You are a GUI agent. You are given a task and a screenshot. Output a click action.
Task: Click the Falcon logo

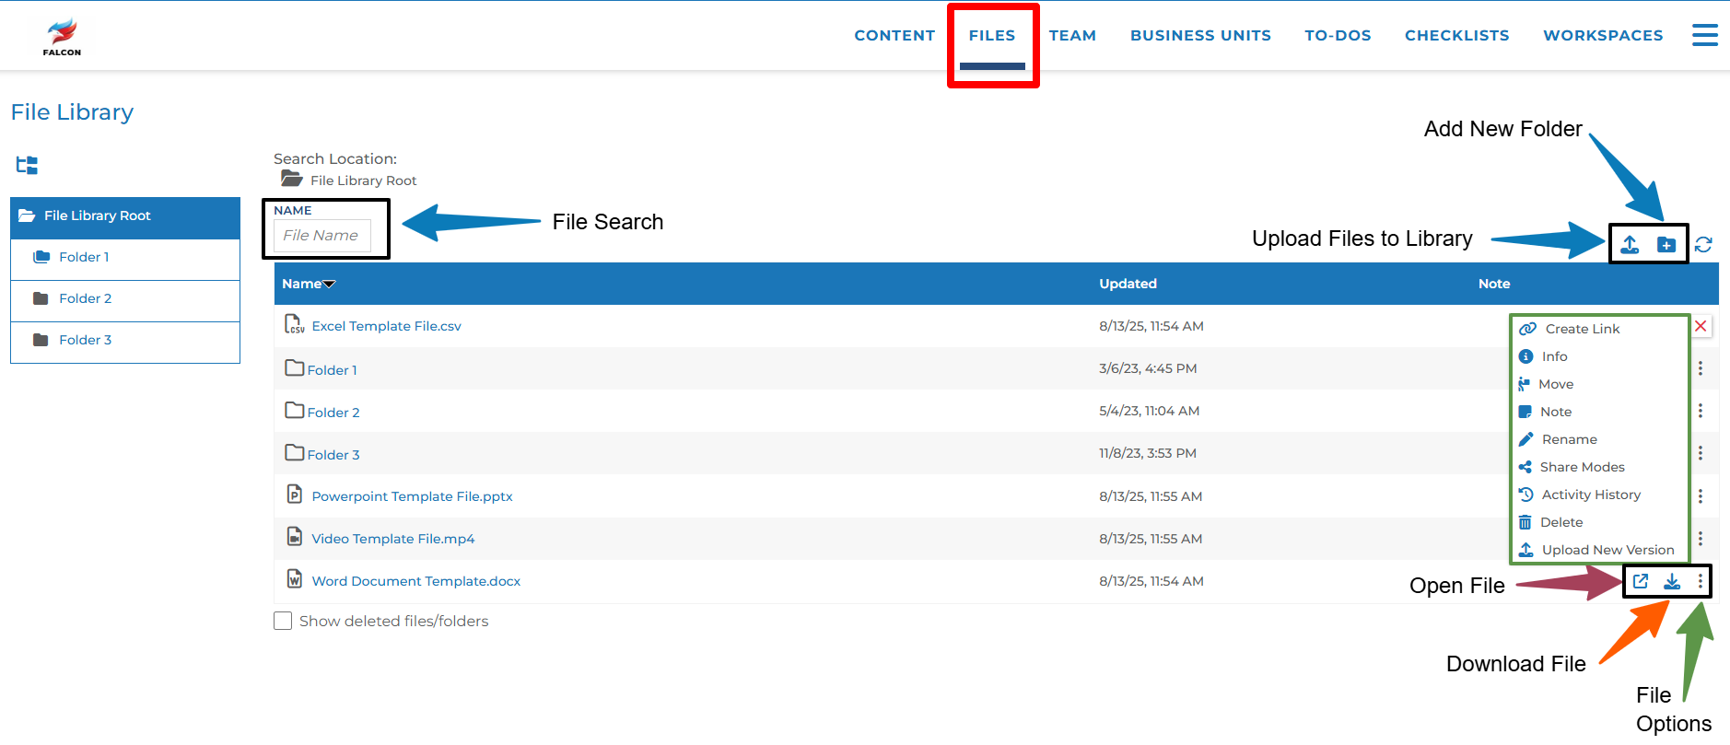point(62,38)
